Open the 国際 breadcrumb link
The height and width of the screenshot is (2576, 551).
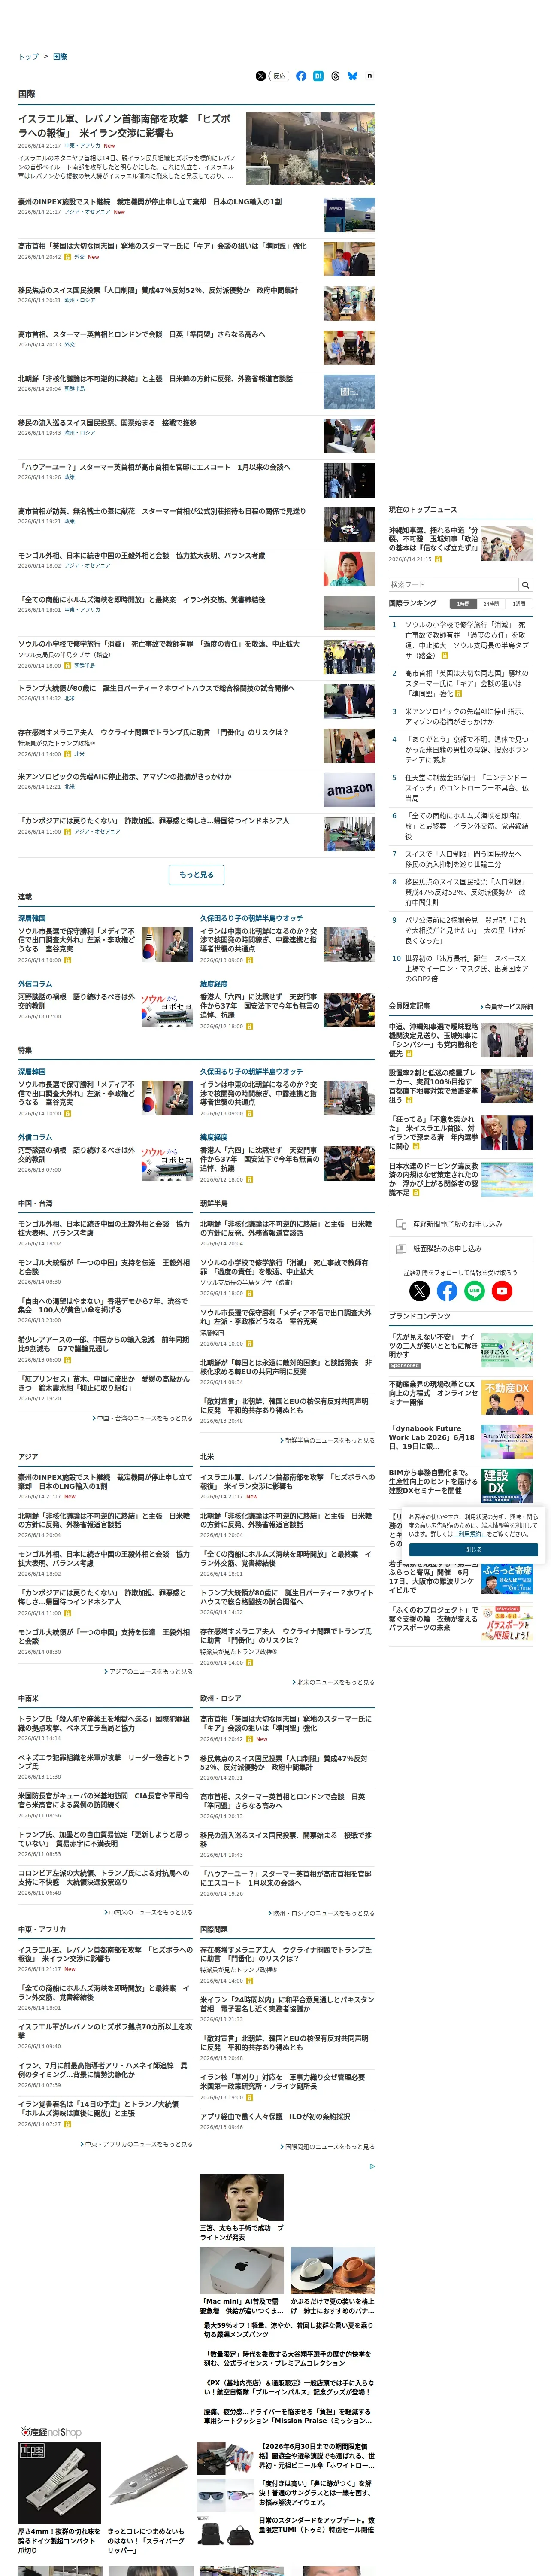tap(60, 57)
